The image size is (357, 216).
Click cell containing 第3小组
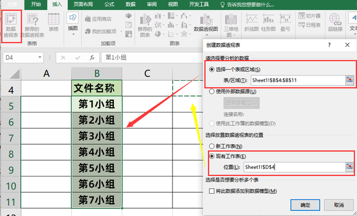(x=97, y=136)
